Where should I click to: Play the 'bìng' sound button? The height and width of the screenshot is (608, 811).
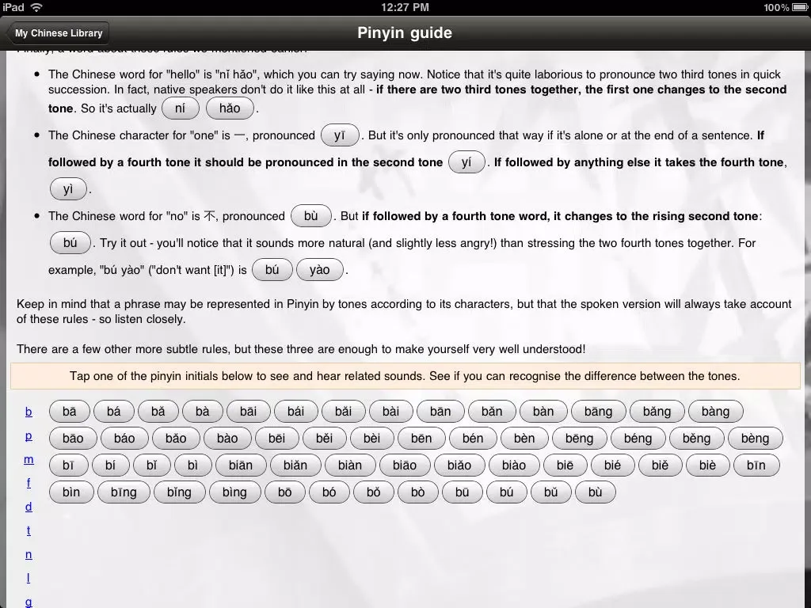[x=234, y=492]
